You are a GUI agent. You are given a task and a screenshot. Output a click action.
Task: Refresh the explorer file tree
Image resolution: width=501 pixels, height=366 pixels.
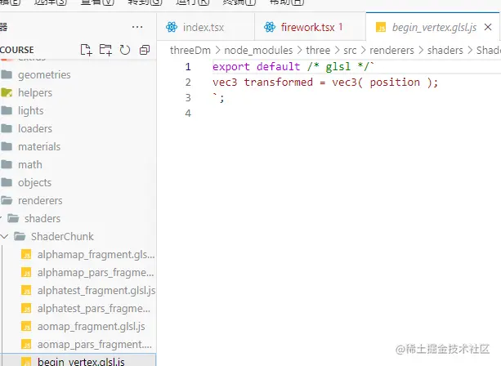pyautogui.click(x=124, y=50)
